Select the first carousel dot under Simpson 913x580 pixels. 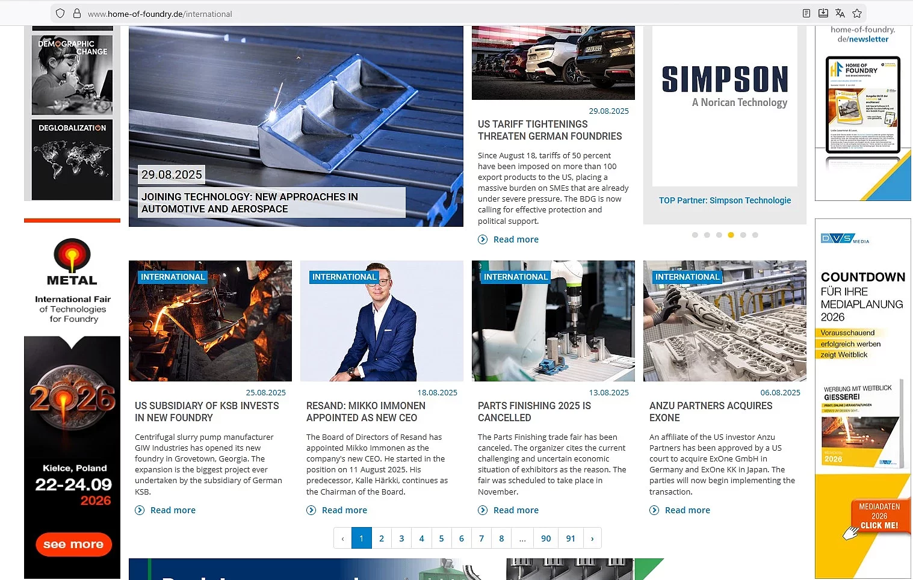coord(695,235)
